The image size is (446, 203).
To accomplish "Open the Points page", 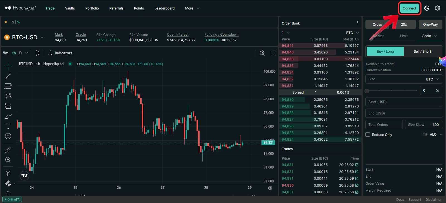I will (x=139, y=8).
